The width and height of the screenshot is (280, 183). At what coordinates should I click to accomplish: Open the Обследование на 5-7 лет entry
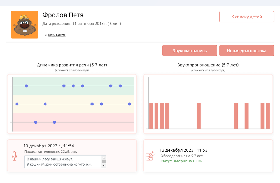click(181, 156)
